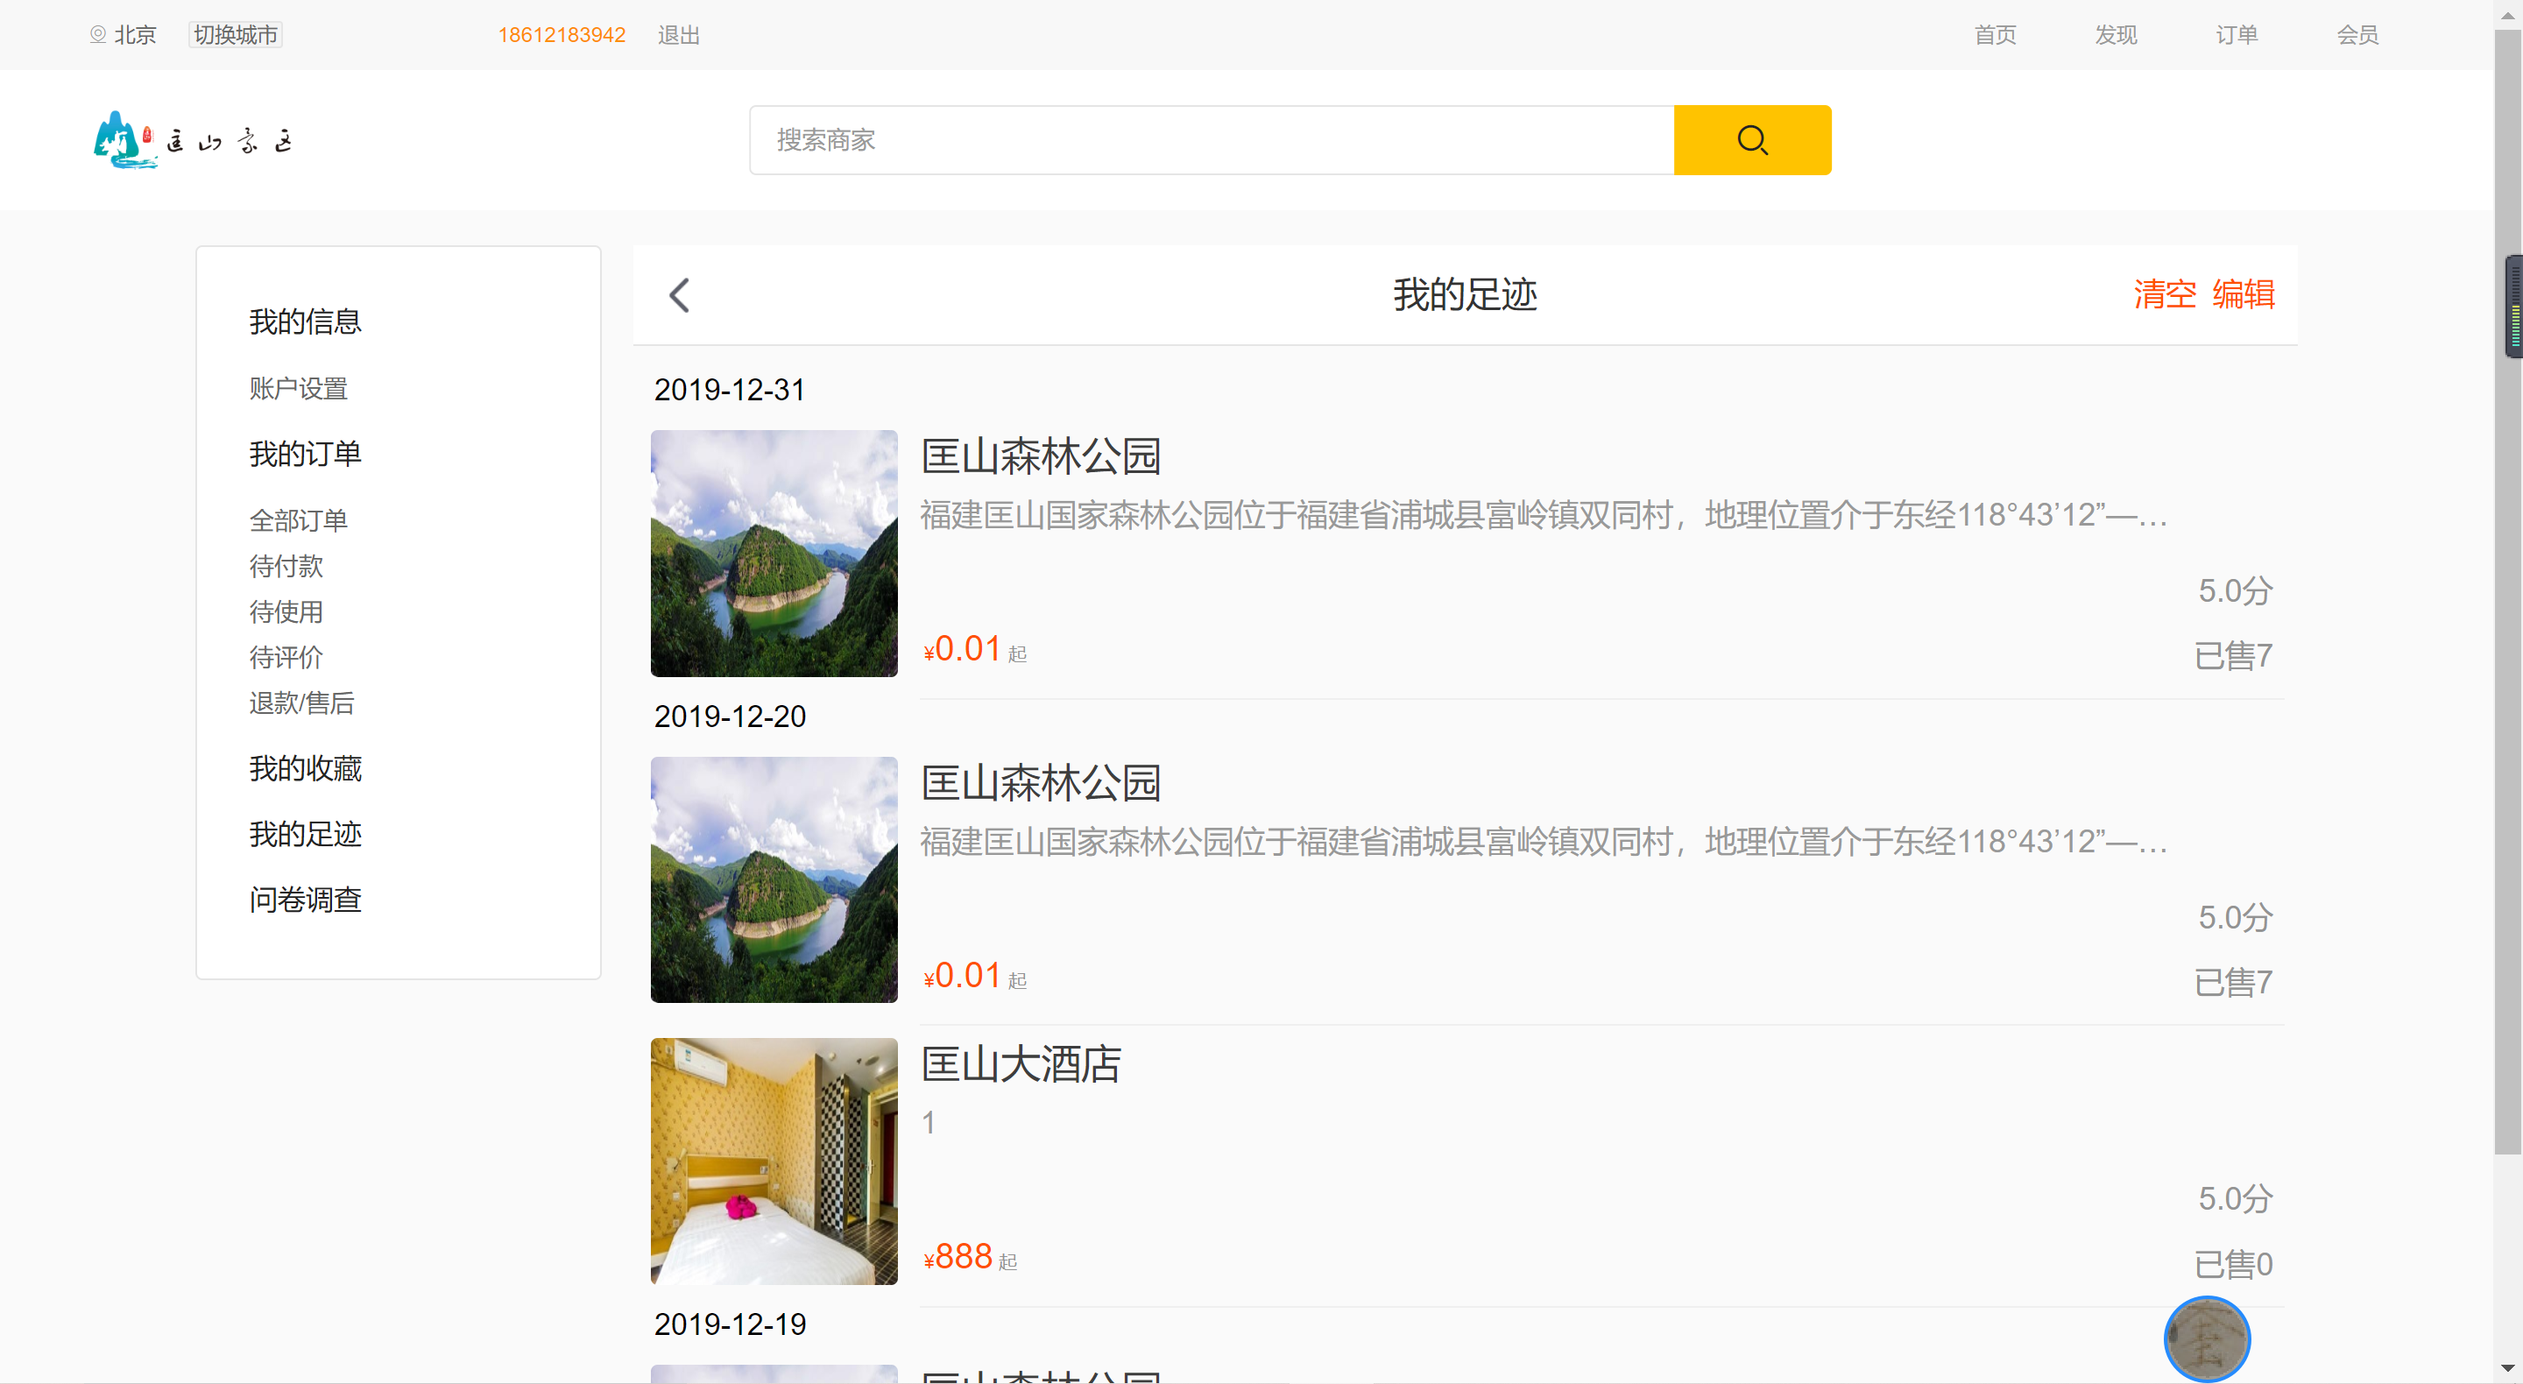2523x1384 pixels.
Task: Clear browsing footprints with 清空
Action: pos(2165,295)
